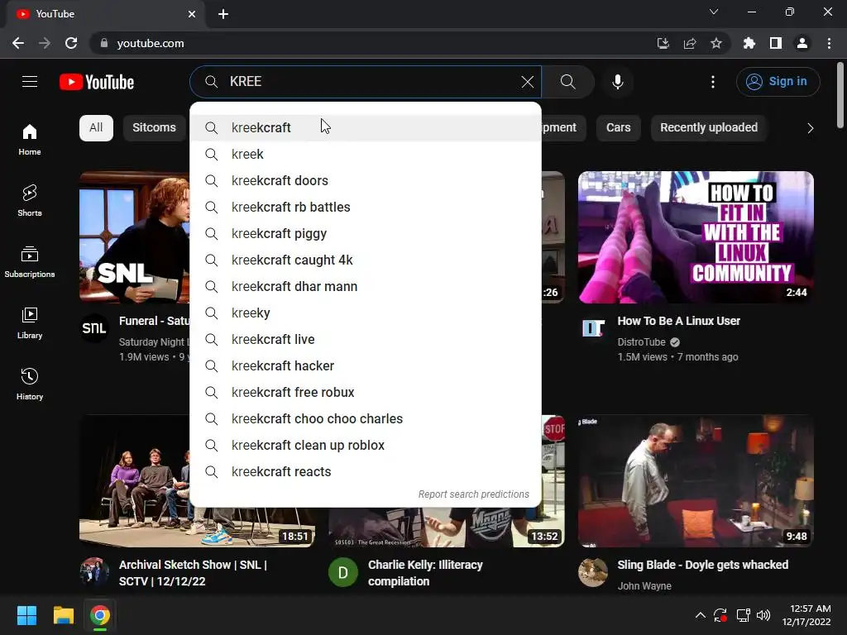This screenshot has width=847, height=635.
Task: Open Chrome extensions puzzle icon
Action: pyautogui.click(x=749, y=43)
